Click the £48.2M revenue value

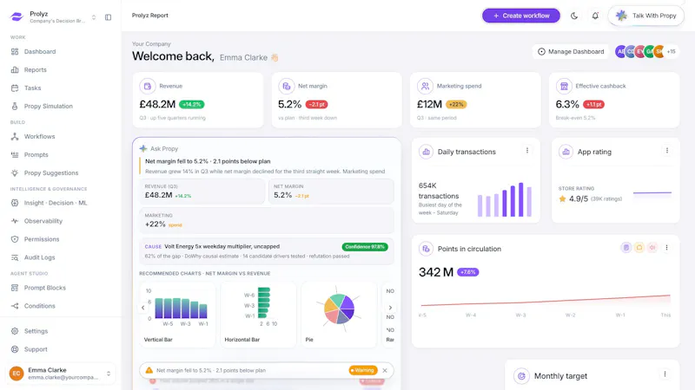(x=157, y=104)
